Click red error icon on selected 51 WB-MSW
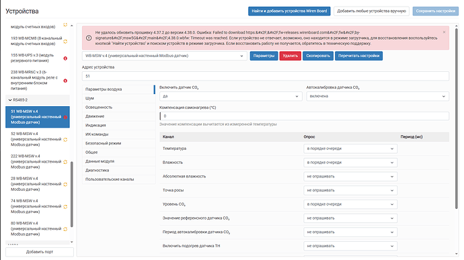464x260 pixels. click(65, 117)
